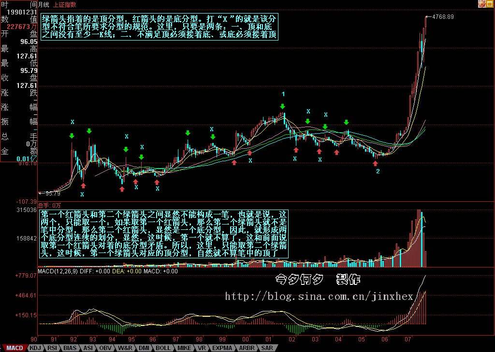Open the BOLL indicator tab
495x352 pixels.
[163, 348]
